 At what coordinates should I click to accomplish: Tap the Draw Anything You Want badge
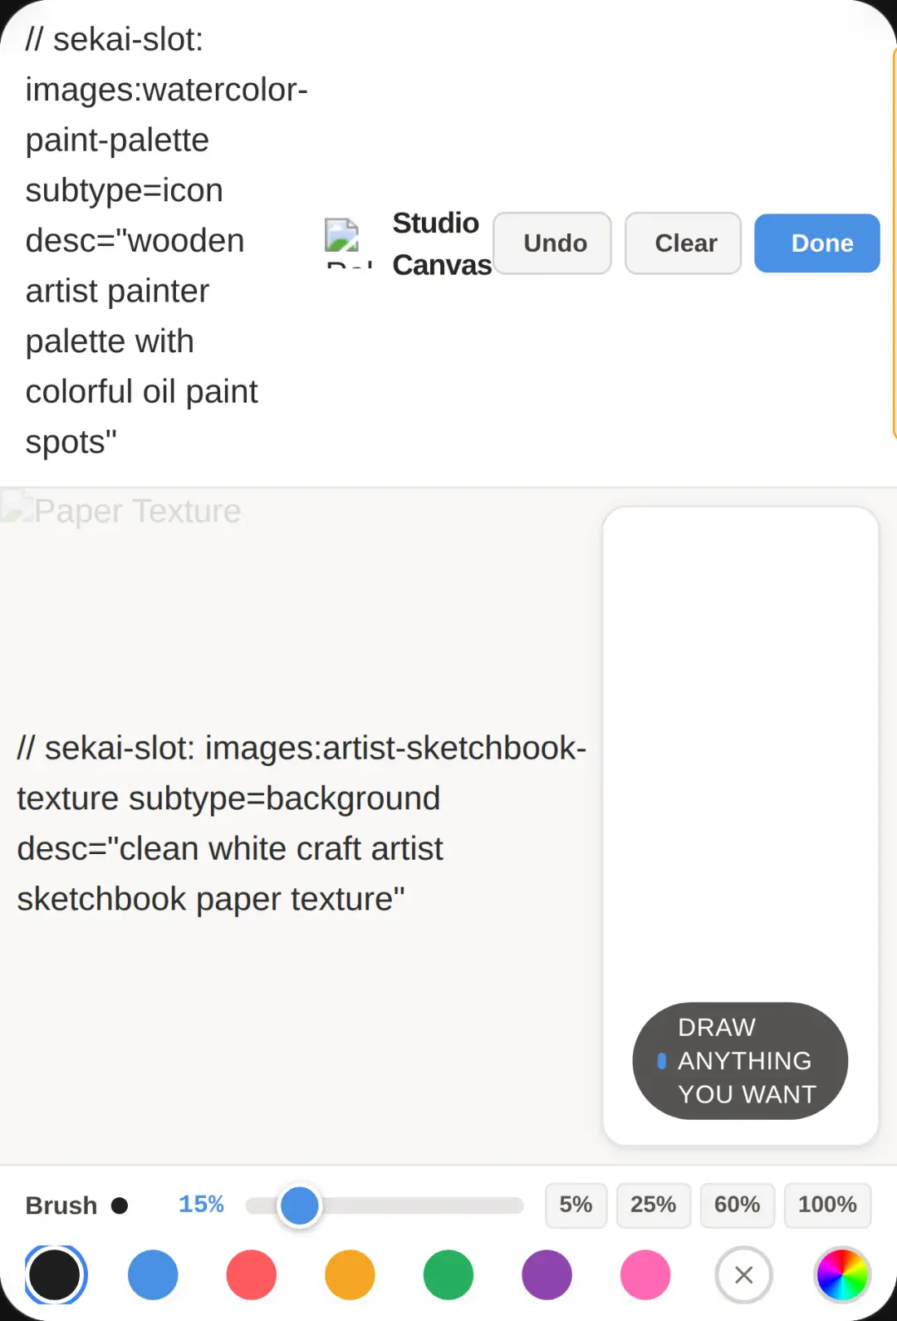point(740,1061)
